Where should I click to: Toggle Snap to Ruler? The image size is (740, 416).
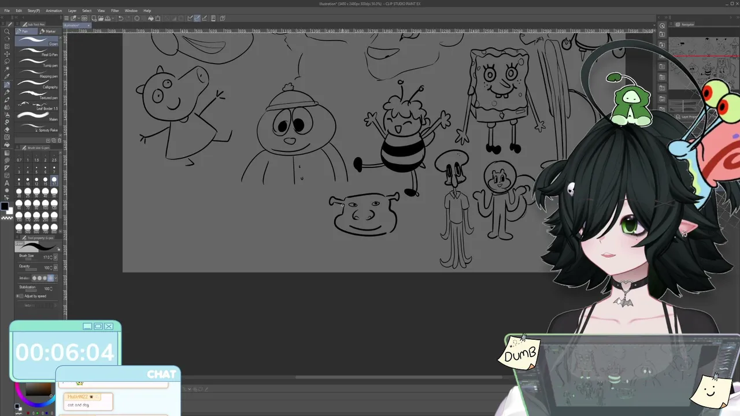[190, 18]
